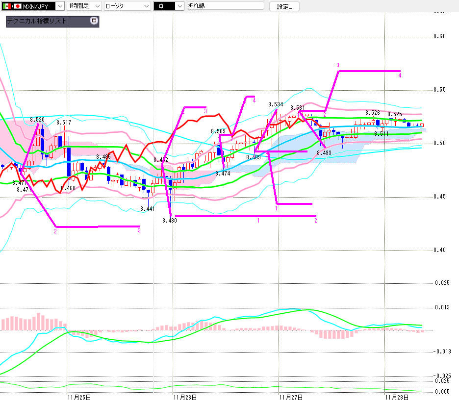The height and width of the screenshot is (402, 459).
Task: Click the 折れ線 text field
Action: click(x=226, y=6)
